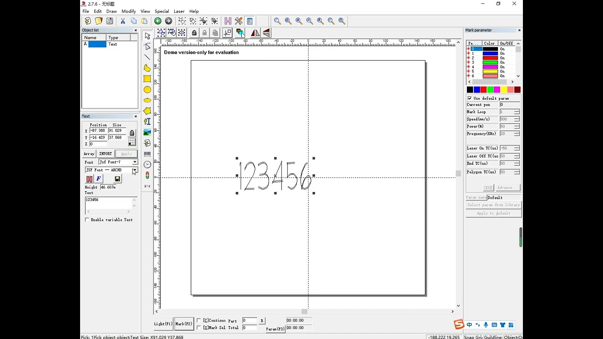Screen dimensions: 603x339
Task: Open the Special menu
Action: [x=162, y=11]
